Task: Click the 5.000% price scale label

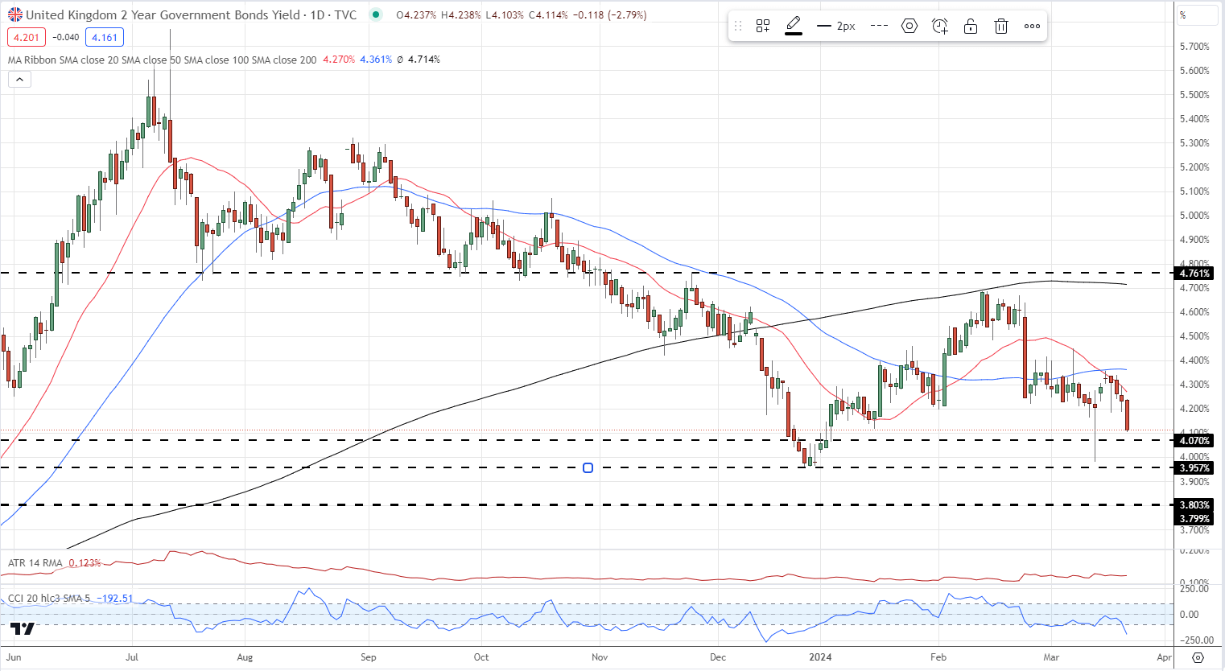Action: point(1194,216)
